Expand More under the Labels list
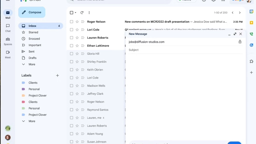 [x=32, y=121]
